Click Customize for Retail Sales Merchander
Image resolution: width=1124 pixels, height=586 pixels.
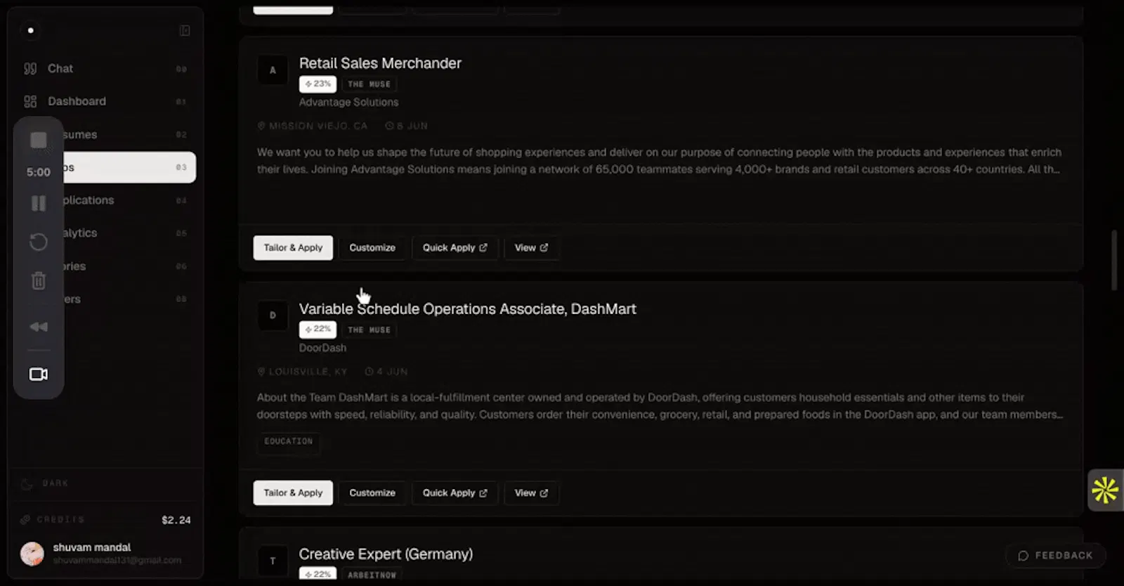pos(372,247)
